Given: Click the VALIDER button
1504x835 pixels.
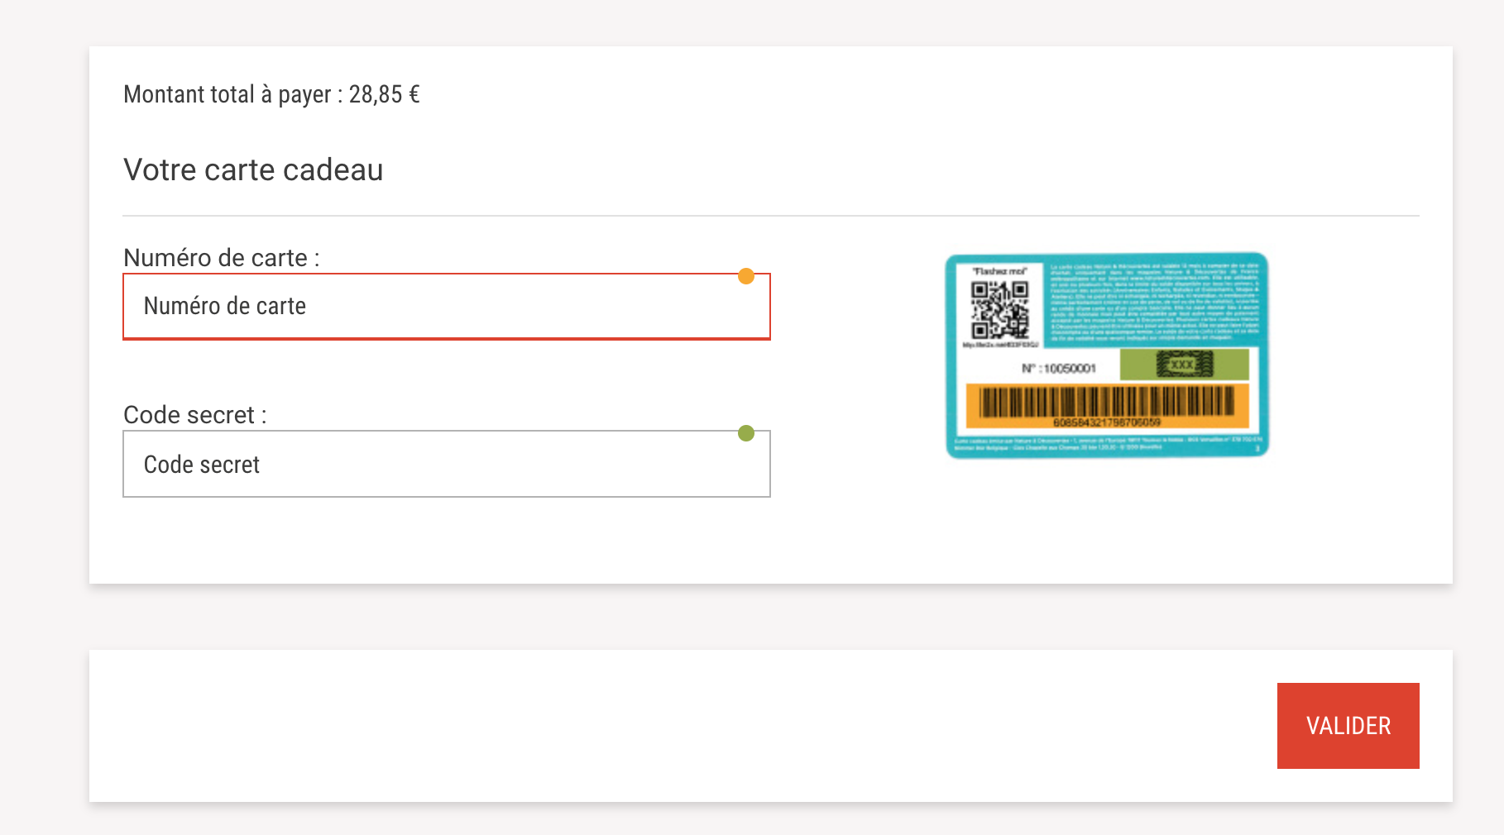Looking at the screenshot, I should (x=1348, y=726).
